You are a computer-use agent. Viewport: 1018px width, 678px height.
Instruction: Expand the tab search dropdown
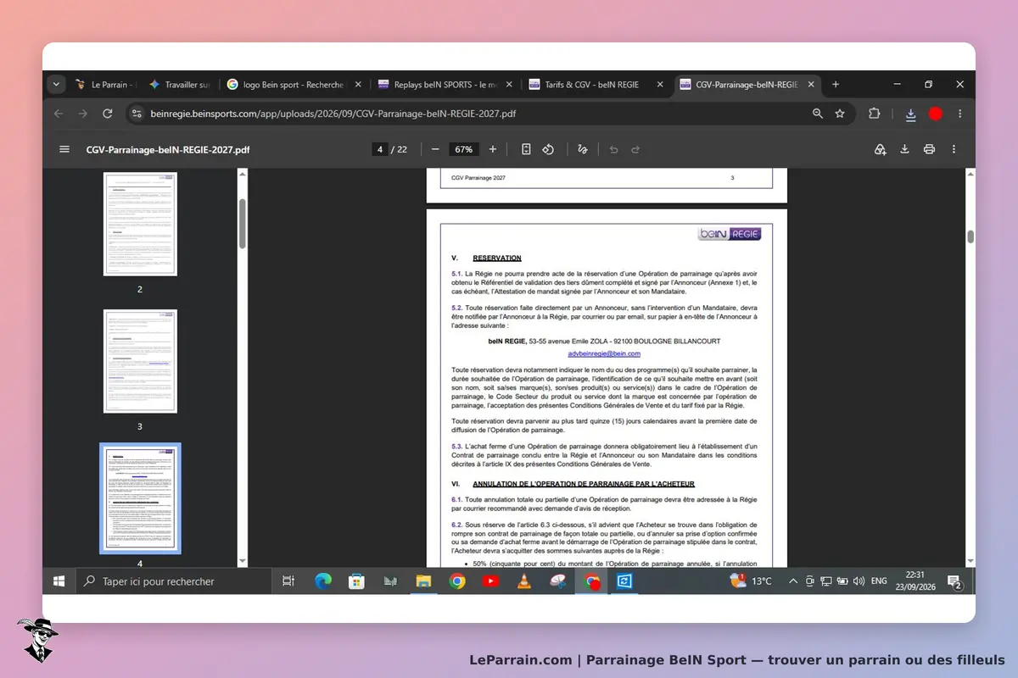[x=57, y=85]
